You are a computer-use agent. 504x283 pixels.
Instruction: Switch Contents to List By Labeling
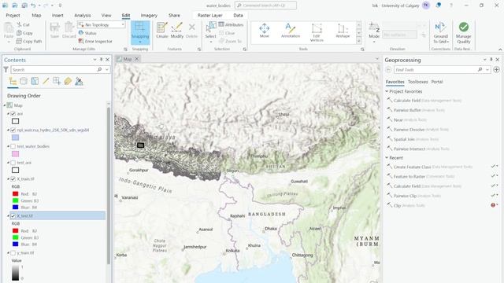coord(68,81)
